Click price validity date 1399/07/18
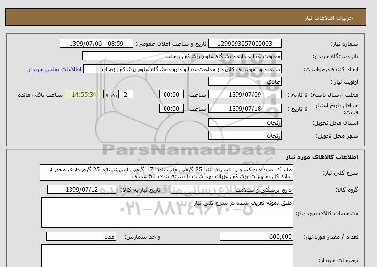 click(244, 108)
